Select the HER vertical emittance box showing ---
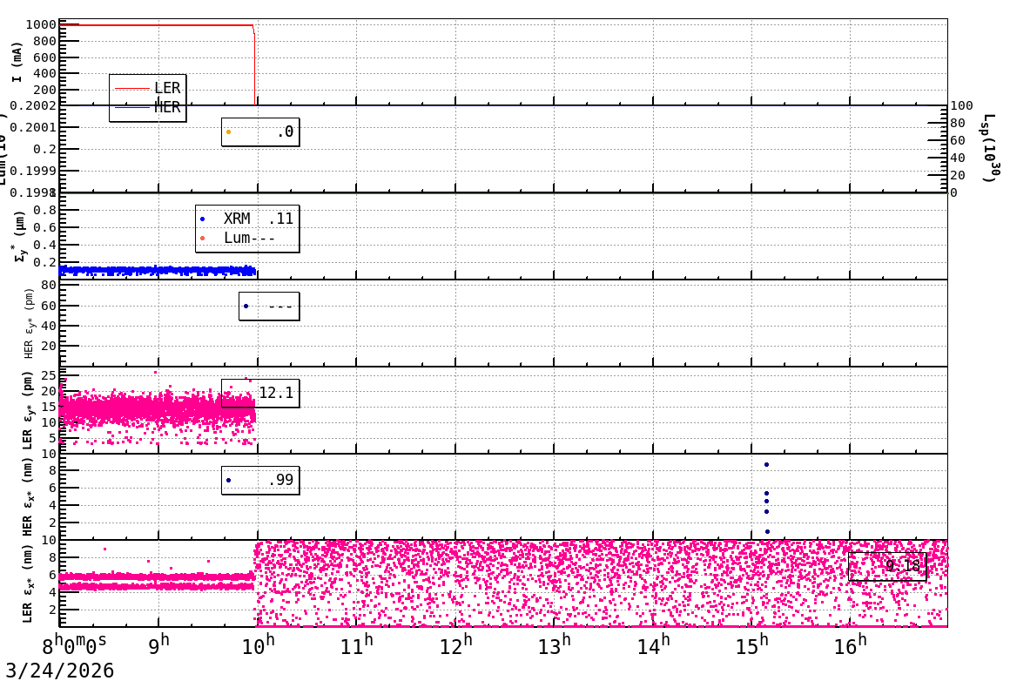The image size is (1010, 681). click(269, 306)
